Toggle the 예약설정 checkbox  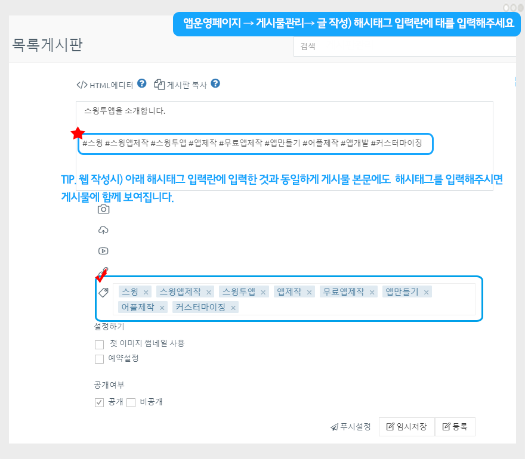point(100,359)
